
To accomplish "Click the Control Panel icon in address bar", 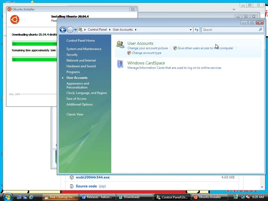I will [x=80, y=30].
